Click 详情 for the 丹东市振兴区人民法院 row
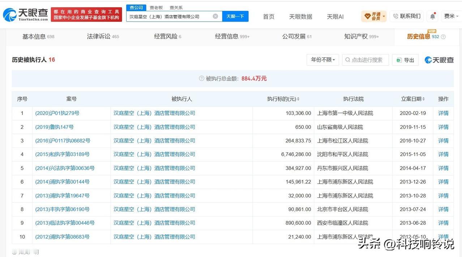The height and width of the screenshot is (257, 462). 443,168
